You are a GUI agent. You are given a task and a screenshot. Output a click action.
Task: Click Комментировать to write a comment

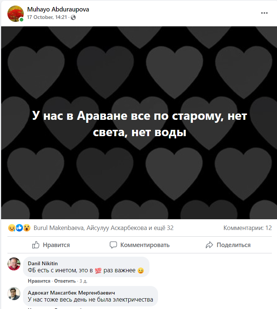tap(139, 245)
